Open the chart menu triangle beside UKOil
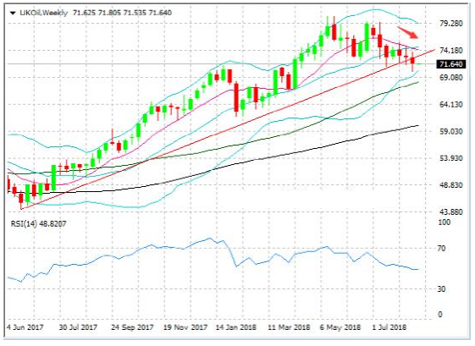Viewport: 475px width, 346px height. coord(13,13)
